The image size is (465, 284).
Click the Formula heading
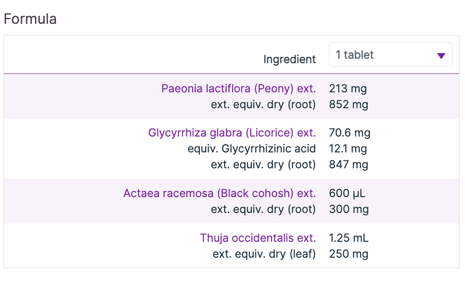30,19
